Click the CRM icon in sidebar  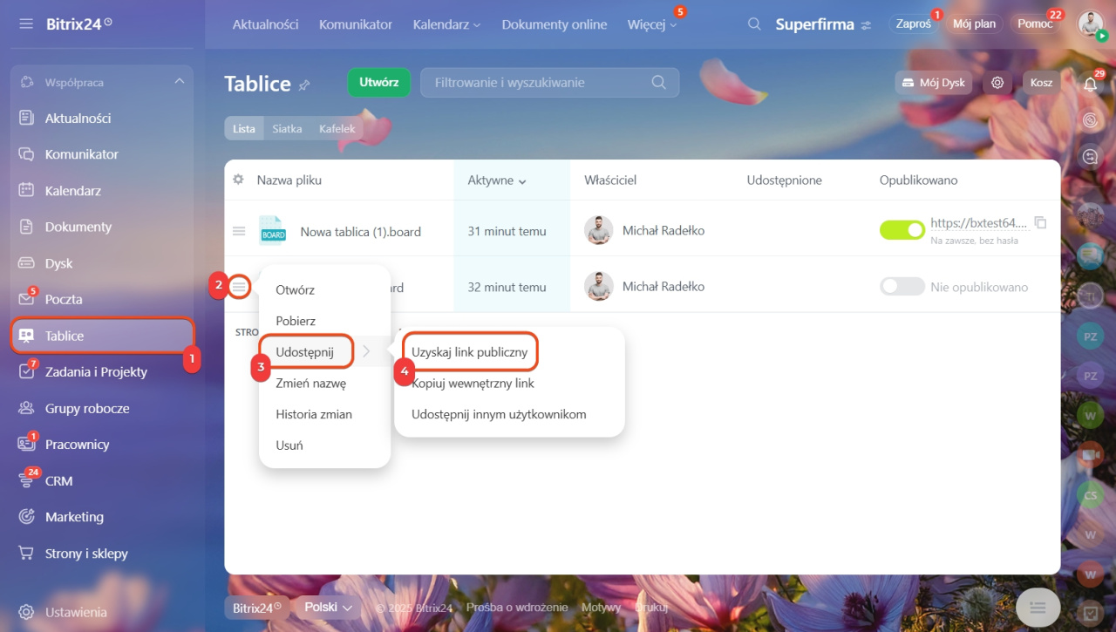[26, 480]
